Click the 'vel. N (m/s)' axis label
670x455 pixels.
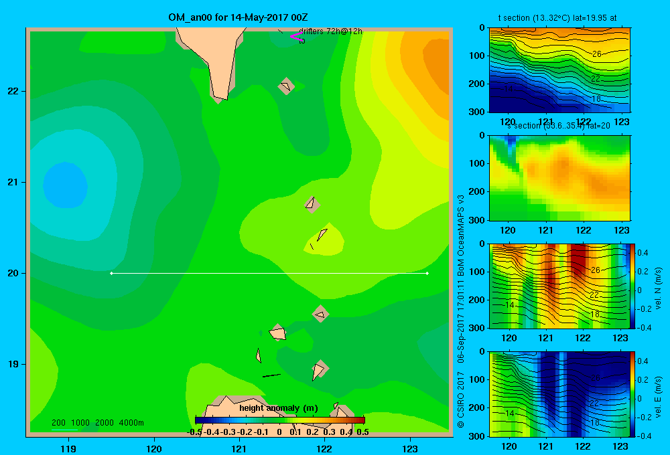click(x=659, y=288)
